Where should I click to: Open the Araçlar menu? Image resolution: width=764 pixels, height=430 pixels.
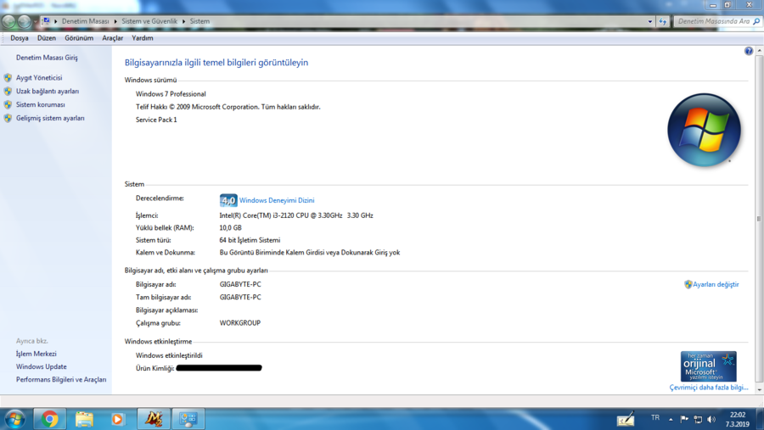tap(113, 38)
